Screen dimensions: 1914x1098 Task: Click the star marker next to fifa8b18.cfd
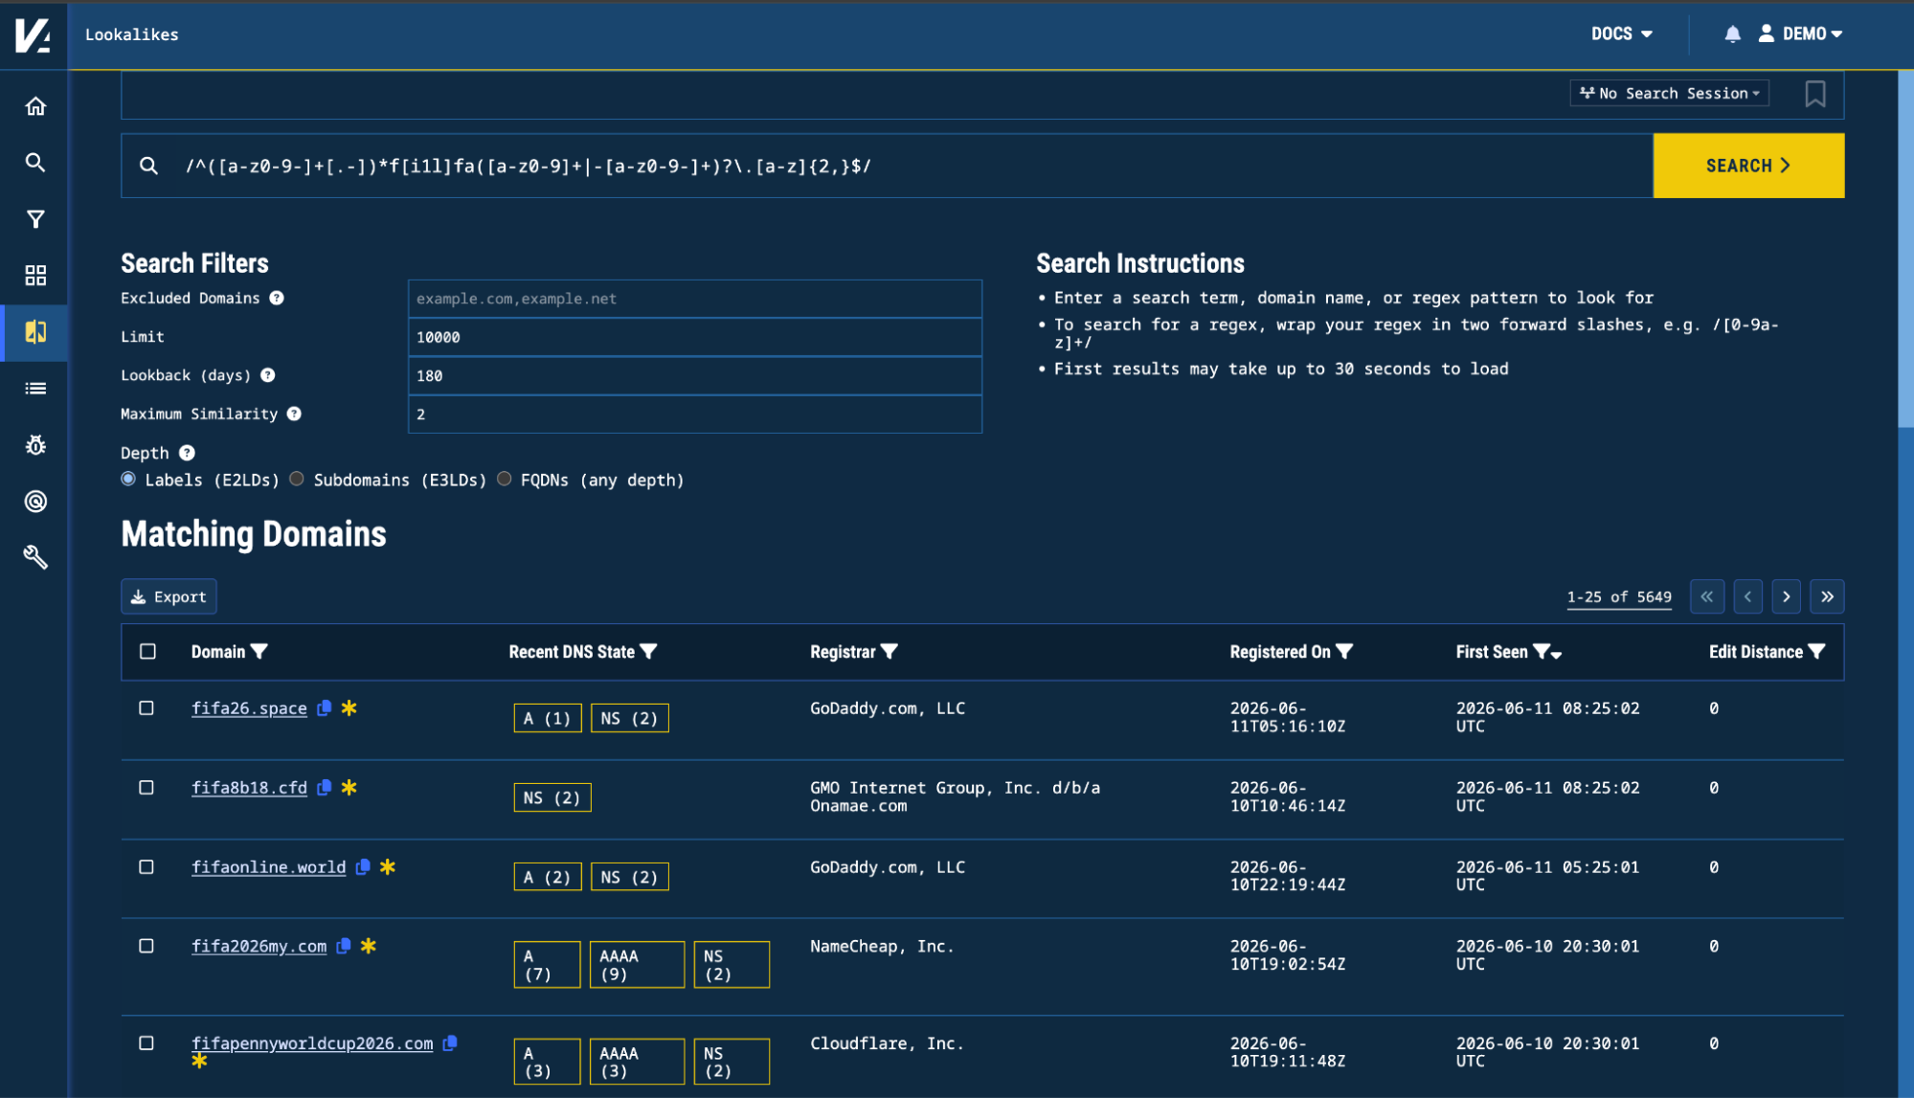coord(349,787)
